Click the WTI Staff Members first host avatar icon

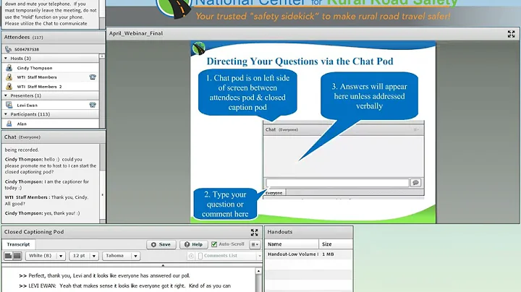pos(9,77)
